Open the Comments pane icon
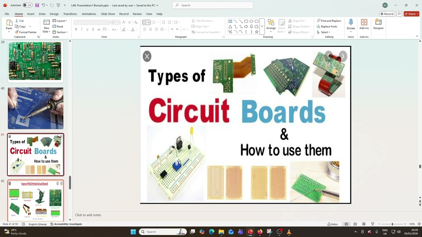The width and height of the screenshot is (422, 237). (399, 14)
